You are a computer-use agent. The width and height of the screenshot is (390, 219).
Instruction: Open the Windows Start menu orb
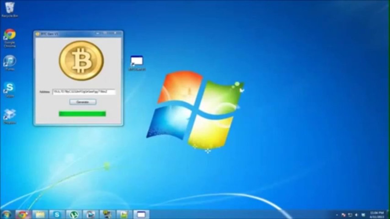click(x=6, y=214)
